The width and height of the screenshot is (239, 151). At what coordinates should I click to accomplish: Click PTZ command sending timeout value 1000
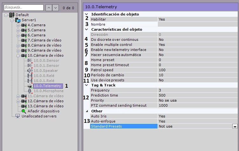(x=198, y=105)
